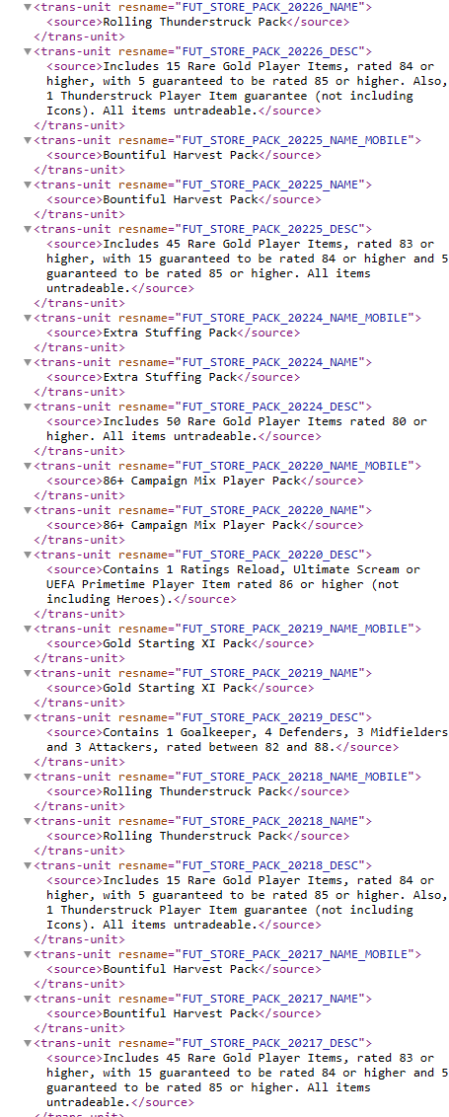
Task: Collapse the FUT_STORE_PACK_20218_DESC trans-unit node
Action: pos(28,864)
